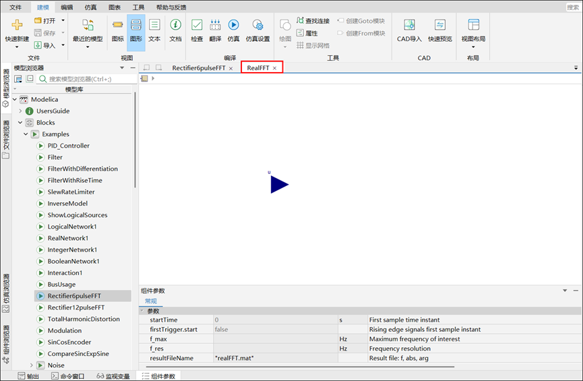Click the 翻译 translate icon
Viewport: 583px width, 381px height.
[x=215, y=25]
